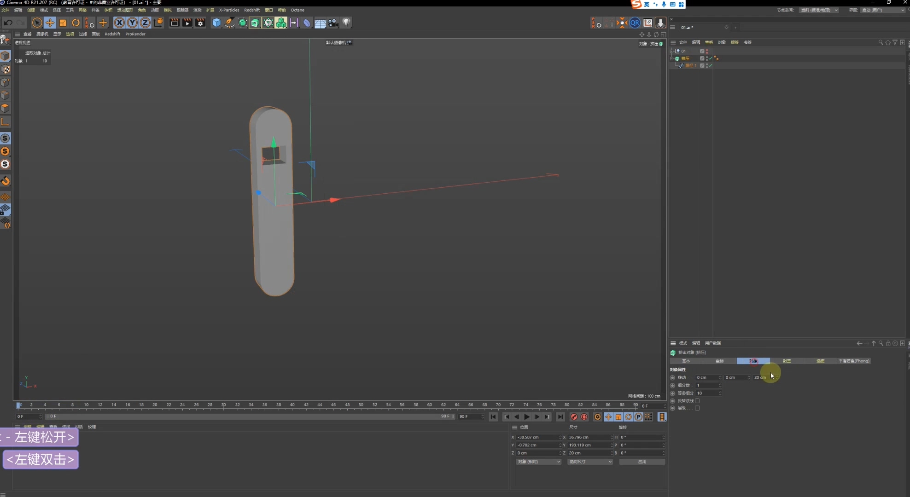
Task: Switch to the 封盖 attribute tab
Action: point(787,361)
